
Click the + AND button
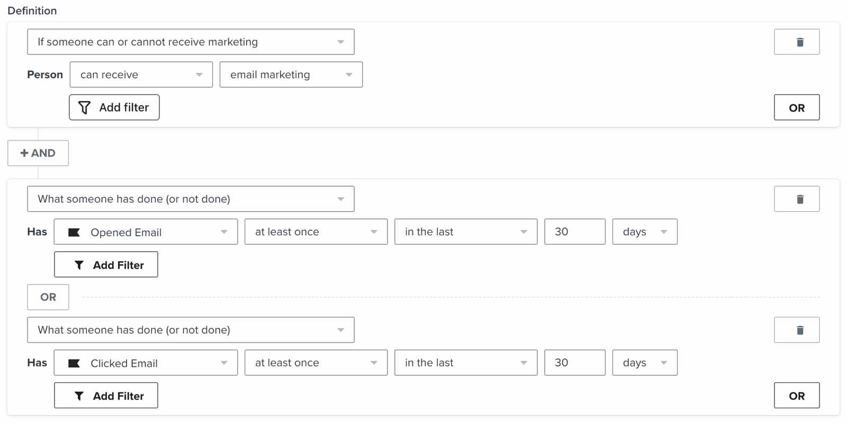click(x=38, y=153)
